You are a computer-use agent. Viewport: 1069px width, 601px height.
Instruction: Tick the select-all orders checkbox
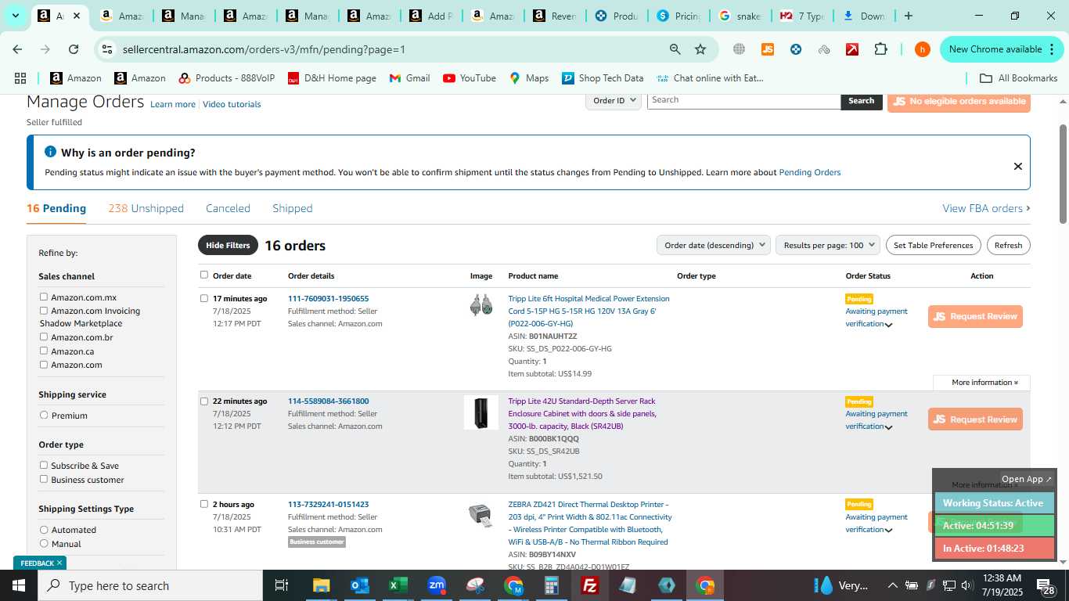(204, 275)
